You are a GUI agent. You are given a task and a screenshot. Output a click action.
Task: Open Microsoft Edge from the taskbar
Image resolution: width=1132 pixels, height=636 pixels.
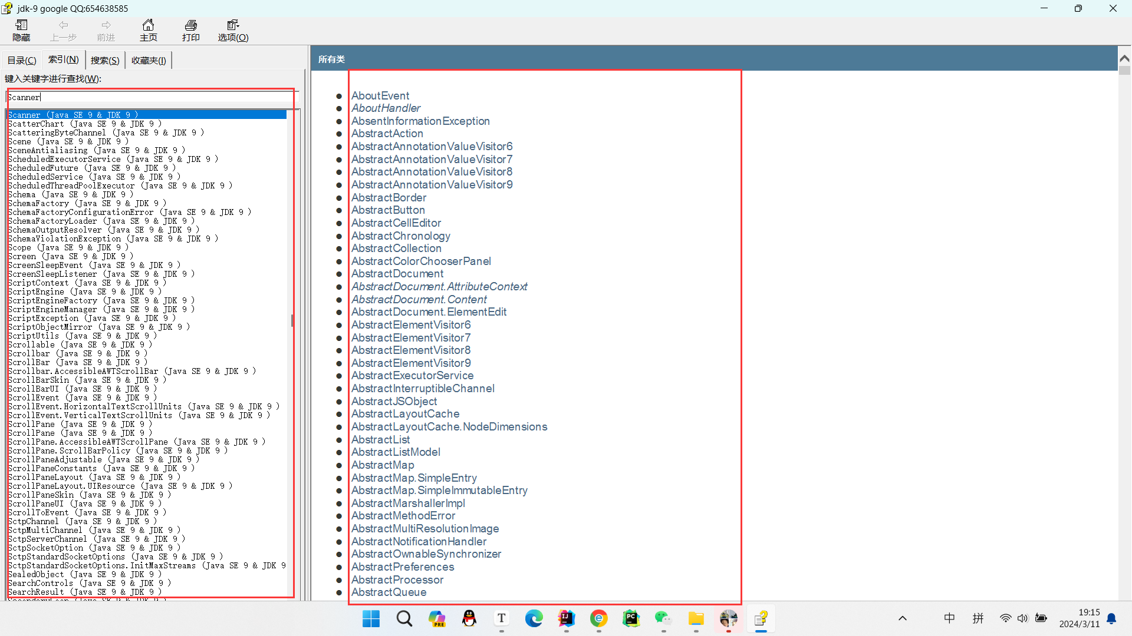click(x=534, y=618)
